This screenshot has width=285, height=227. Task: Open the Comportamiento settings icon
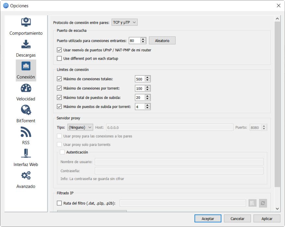26,22
